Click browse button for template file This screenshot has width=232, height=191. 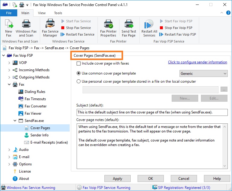(224, 89)
